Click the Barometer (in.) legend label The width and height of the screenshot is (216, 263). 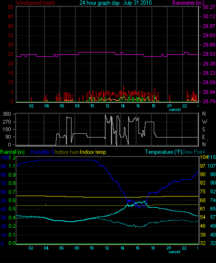coord(188,3)
